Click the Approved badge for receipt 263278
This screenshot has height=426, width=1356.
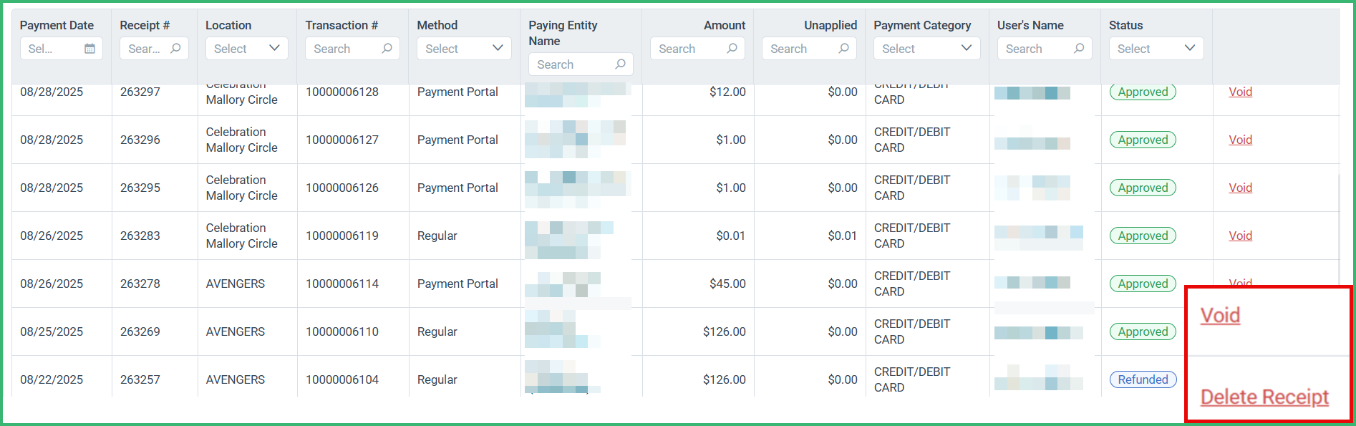1143,284
